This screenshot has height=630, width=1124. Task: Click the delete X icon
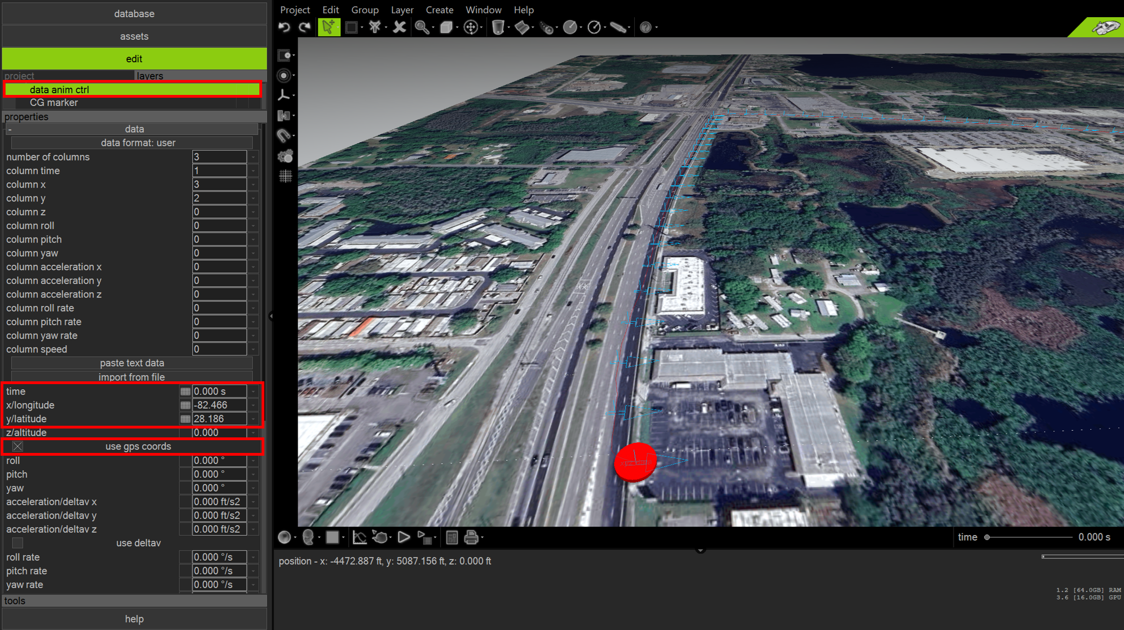click(399, 27)
